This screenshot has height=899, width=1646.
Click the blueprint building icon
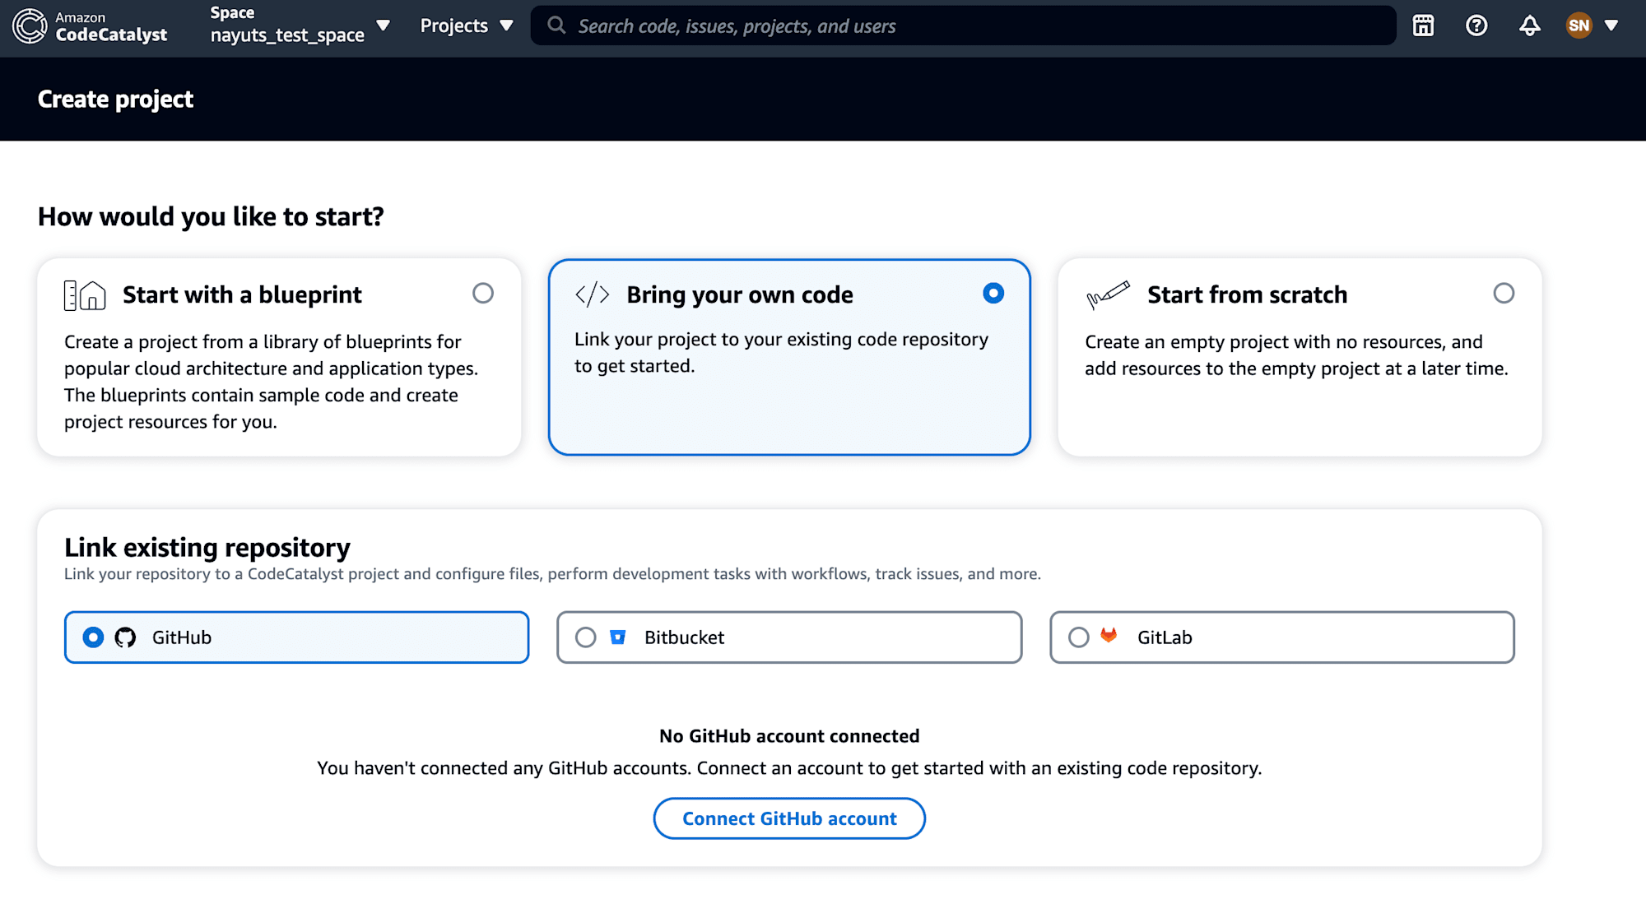click(85, 295)
